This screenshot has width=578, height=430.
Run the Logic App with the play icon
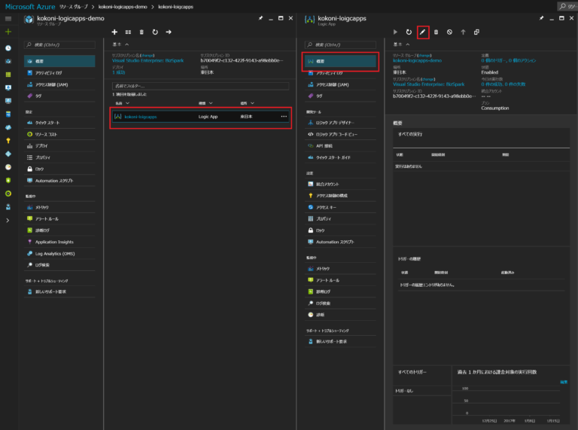[x=396, y=32]
